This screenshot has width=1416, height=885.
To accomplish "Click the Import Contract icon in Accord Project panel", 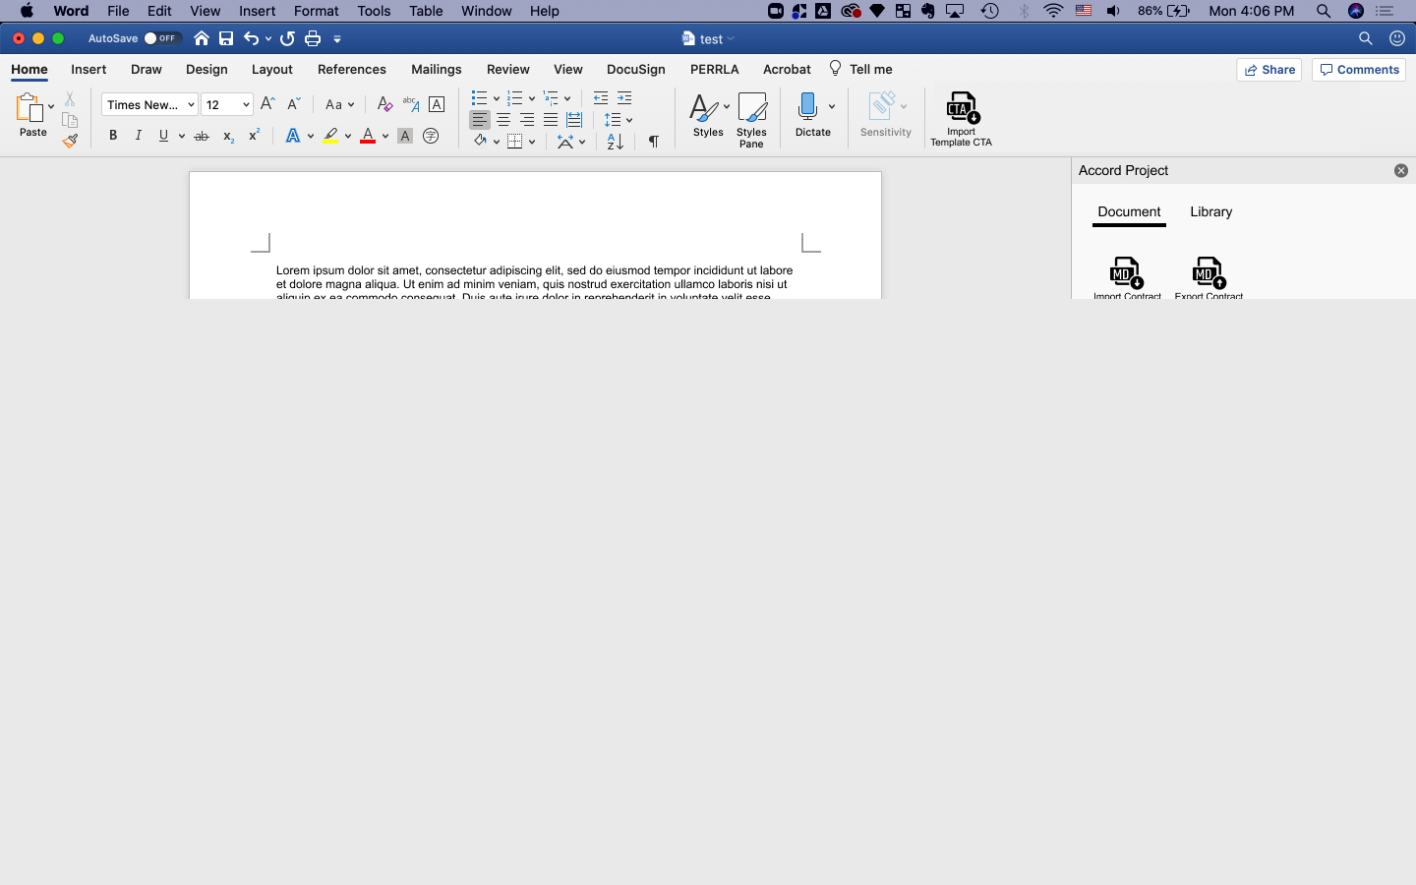I will click(x=1125, y=272).
